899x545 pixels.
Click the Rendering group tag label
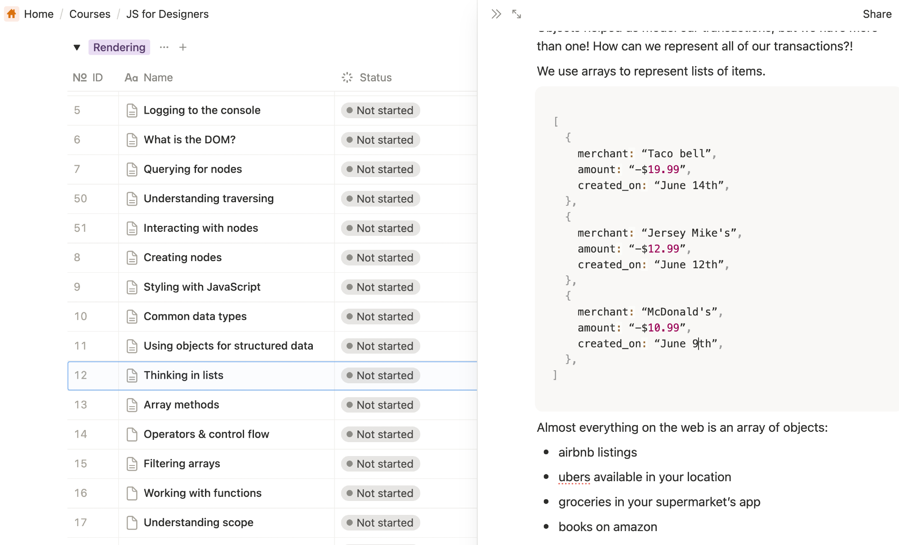(x=119, y=48)
